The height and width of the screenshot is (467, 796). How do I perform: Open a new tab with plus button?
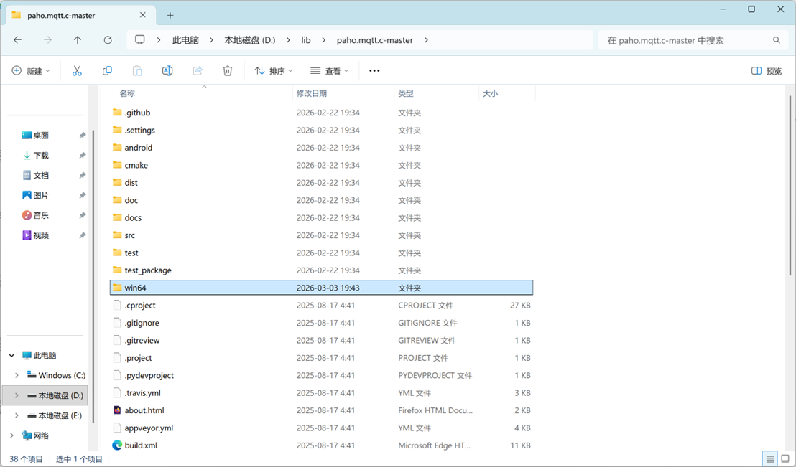(x=170, y=15)
